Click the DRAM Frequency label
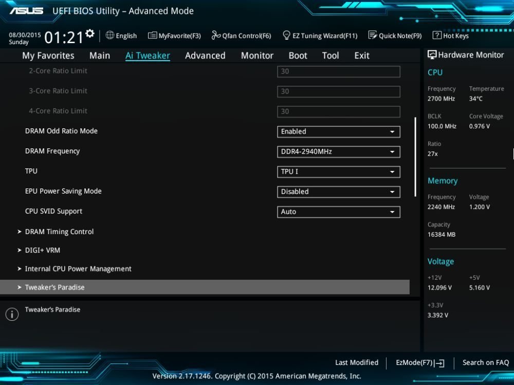The width and height of the screenshot is (514, 385). coord(52,151)
